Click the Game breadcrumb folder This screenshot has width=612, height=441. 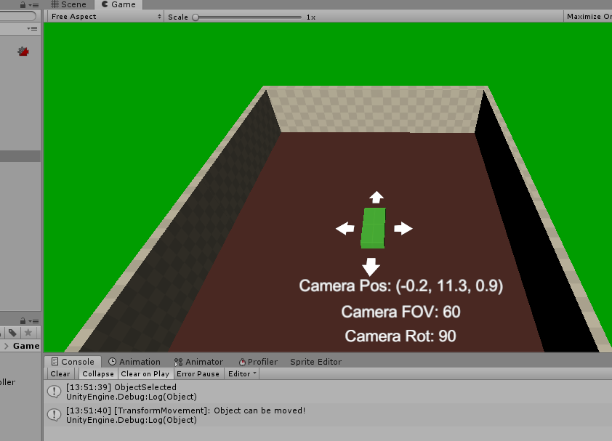click(x=26, y=346)
